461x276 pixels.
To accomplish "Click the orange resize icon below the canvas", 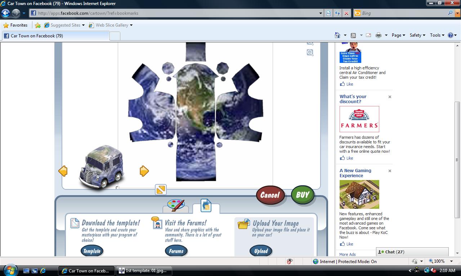I will point(161,189).
